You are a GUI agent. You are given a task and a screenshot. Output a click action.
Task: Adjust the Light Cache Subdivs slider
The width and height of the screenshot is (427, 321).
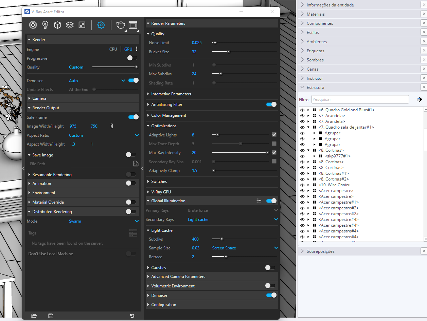coord(244,239)
